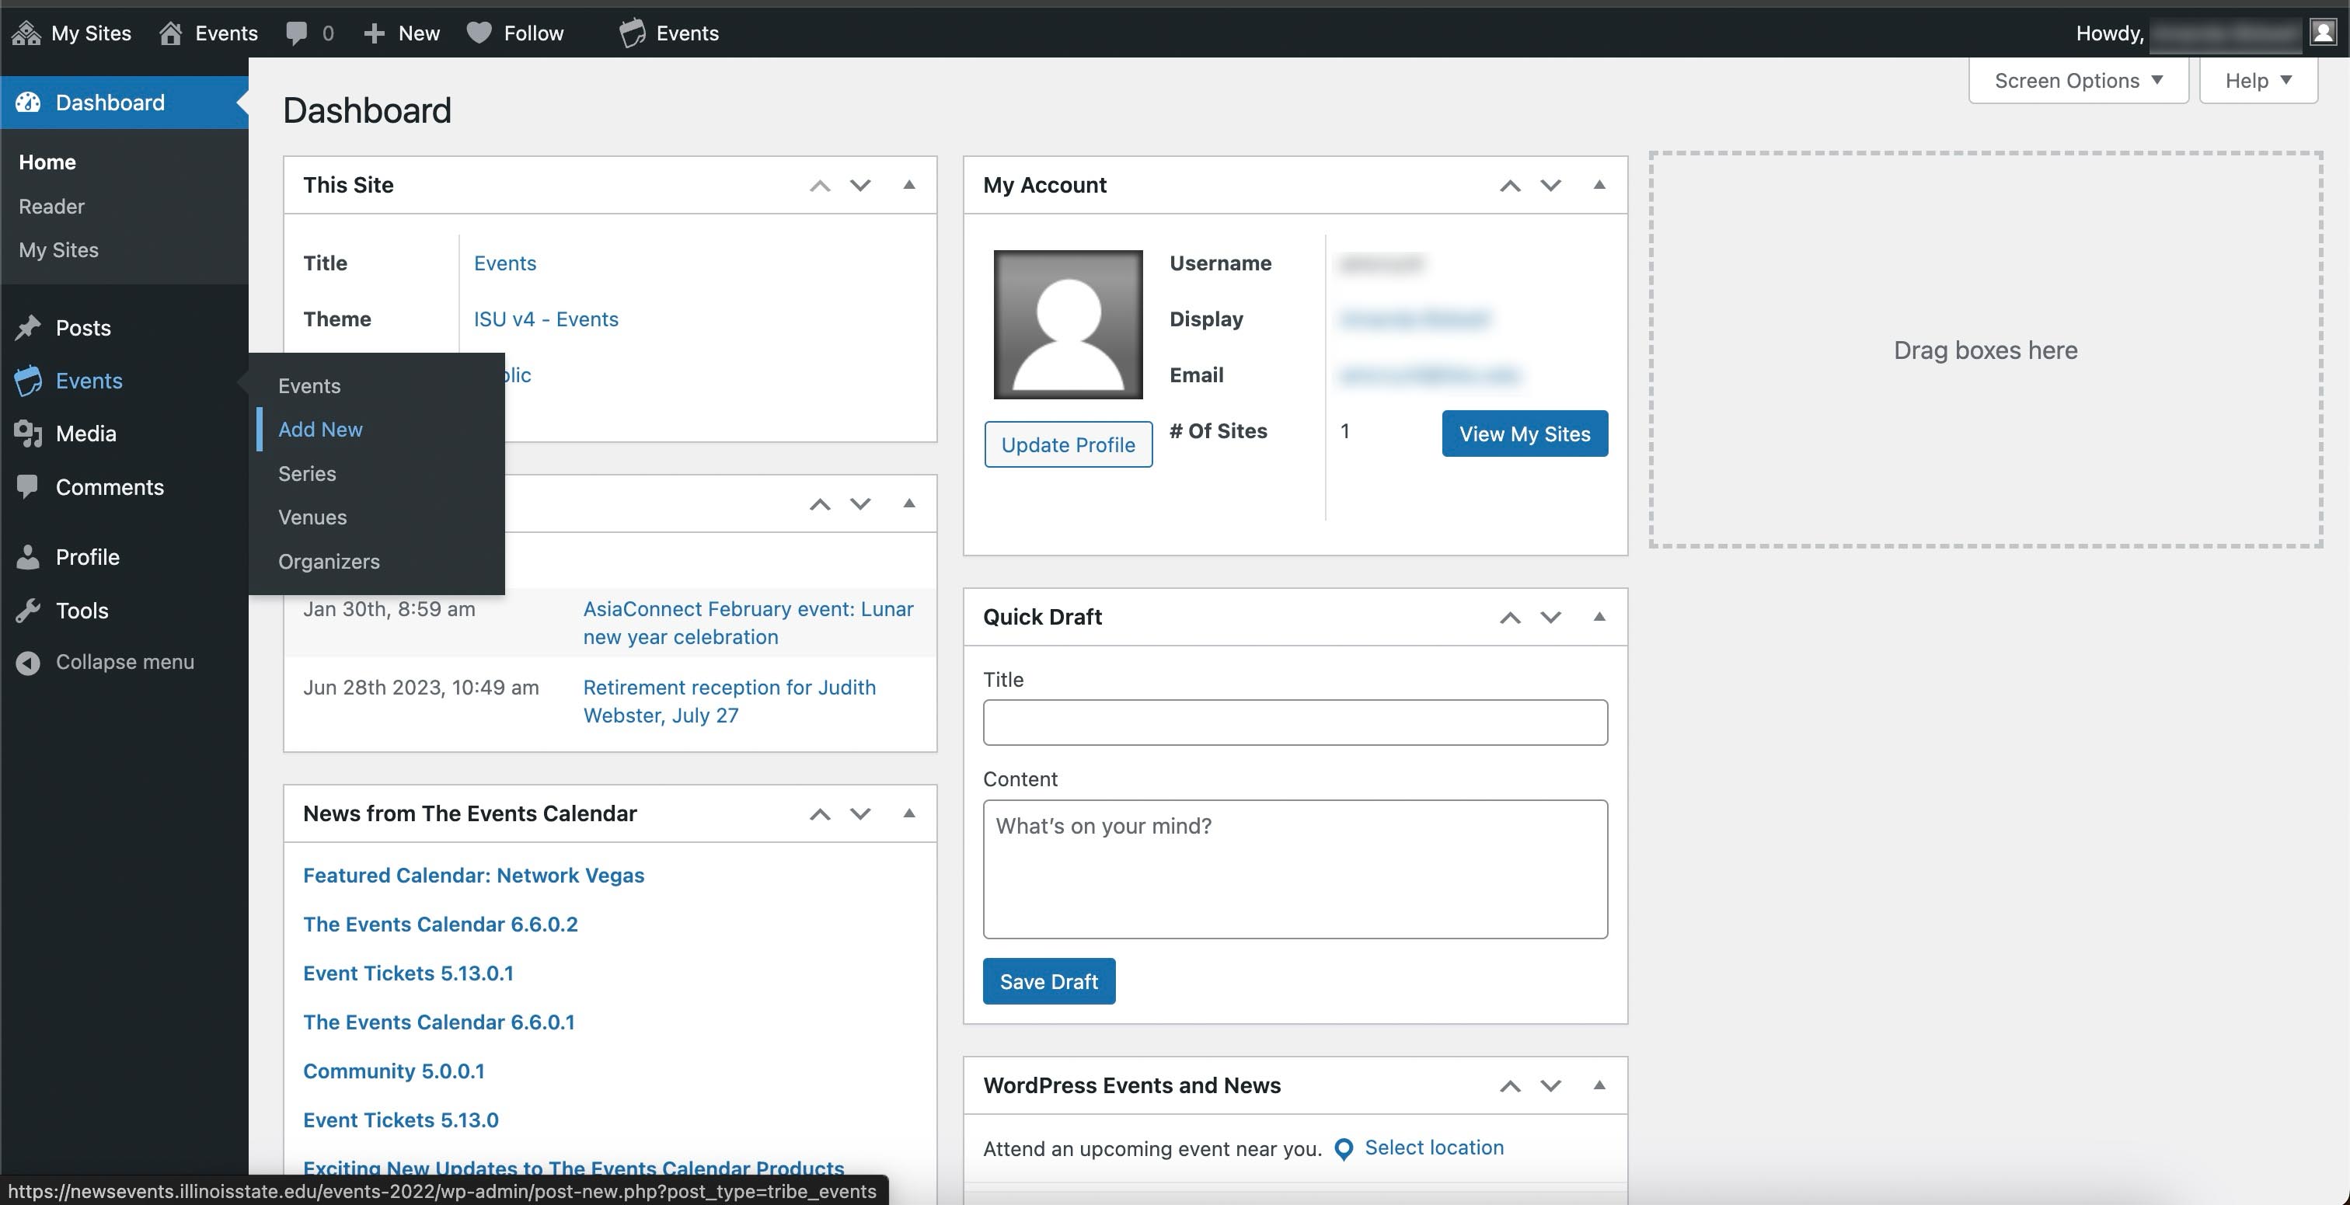This screenshot has height=1205, width=2350.
Task: Open Featured Calendar: Network Vegas link
Action: point(473,876)
